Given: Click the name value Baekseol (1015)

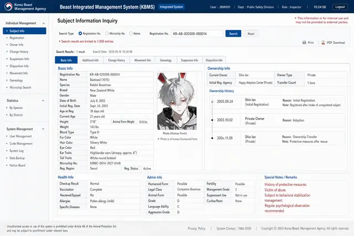Looking at the screenshot, I should [x=100, y=80].
